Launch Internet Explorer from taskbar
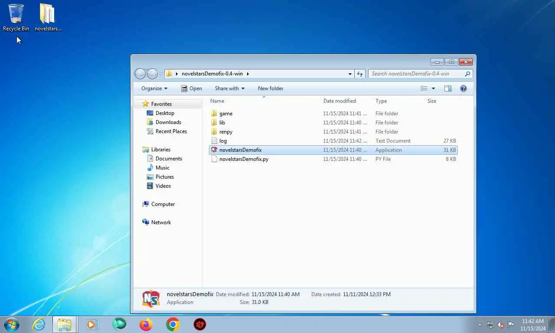 (39, 324)
